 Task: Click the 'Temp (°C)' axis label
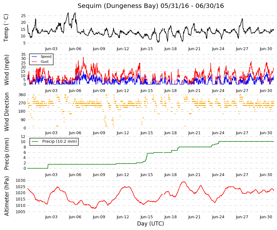(x=6, y=28)
